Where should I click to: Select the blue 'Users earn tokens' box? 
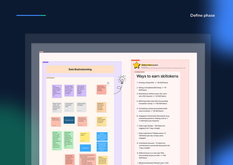point(102,146)
